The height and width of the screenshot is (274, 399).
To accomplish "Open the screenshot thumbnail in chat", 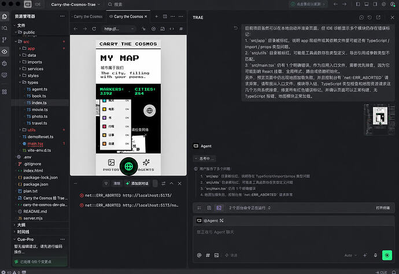I will pyautogui.click(x=379, y=119).
